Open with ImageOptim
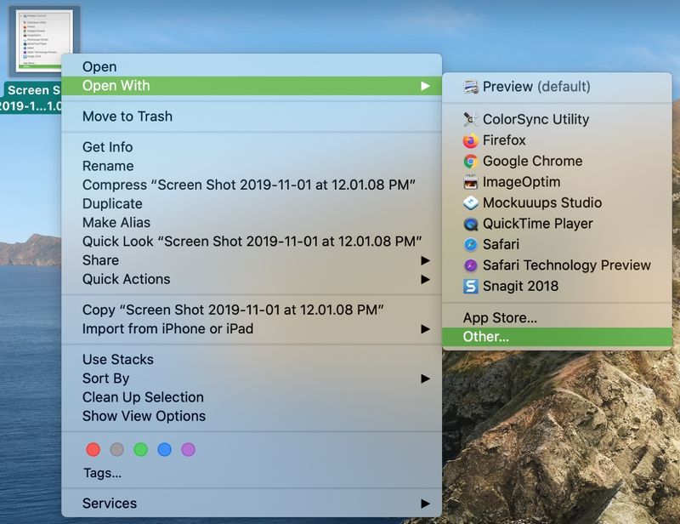The width and height of the screenshot is (680, 524). (558, 182)
